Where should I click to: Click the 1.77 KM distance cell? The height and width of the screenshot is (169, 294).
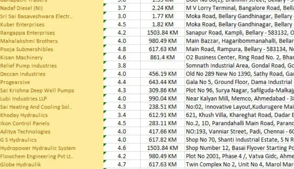coord(162,16)
